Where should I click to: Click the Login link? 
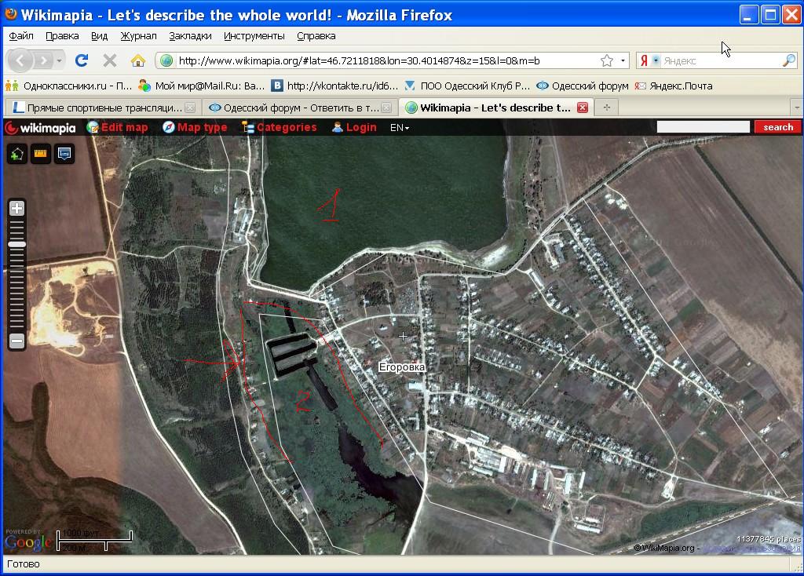354,127
